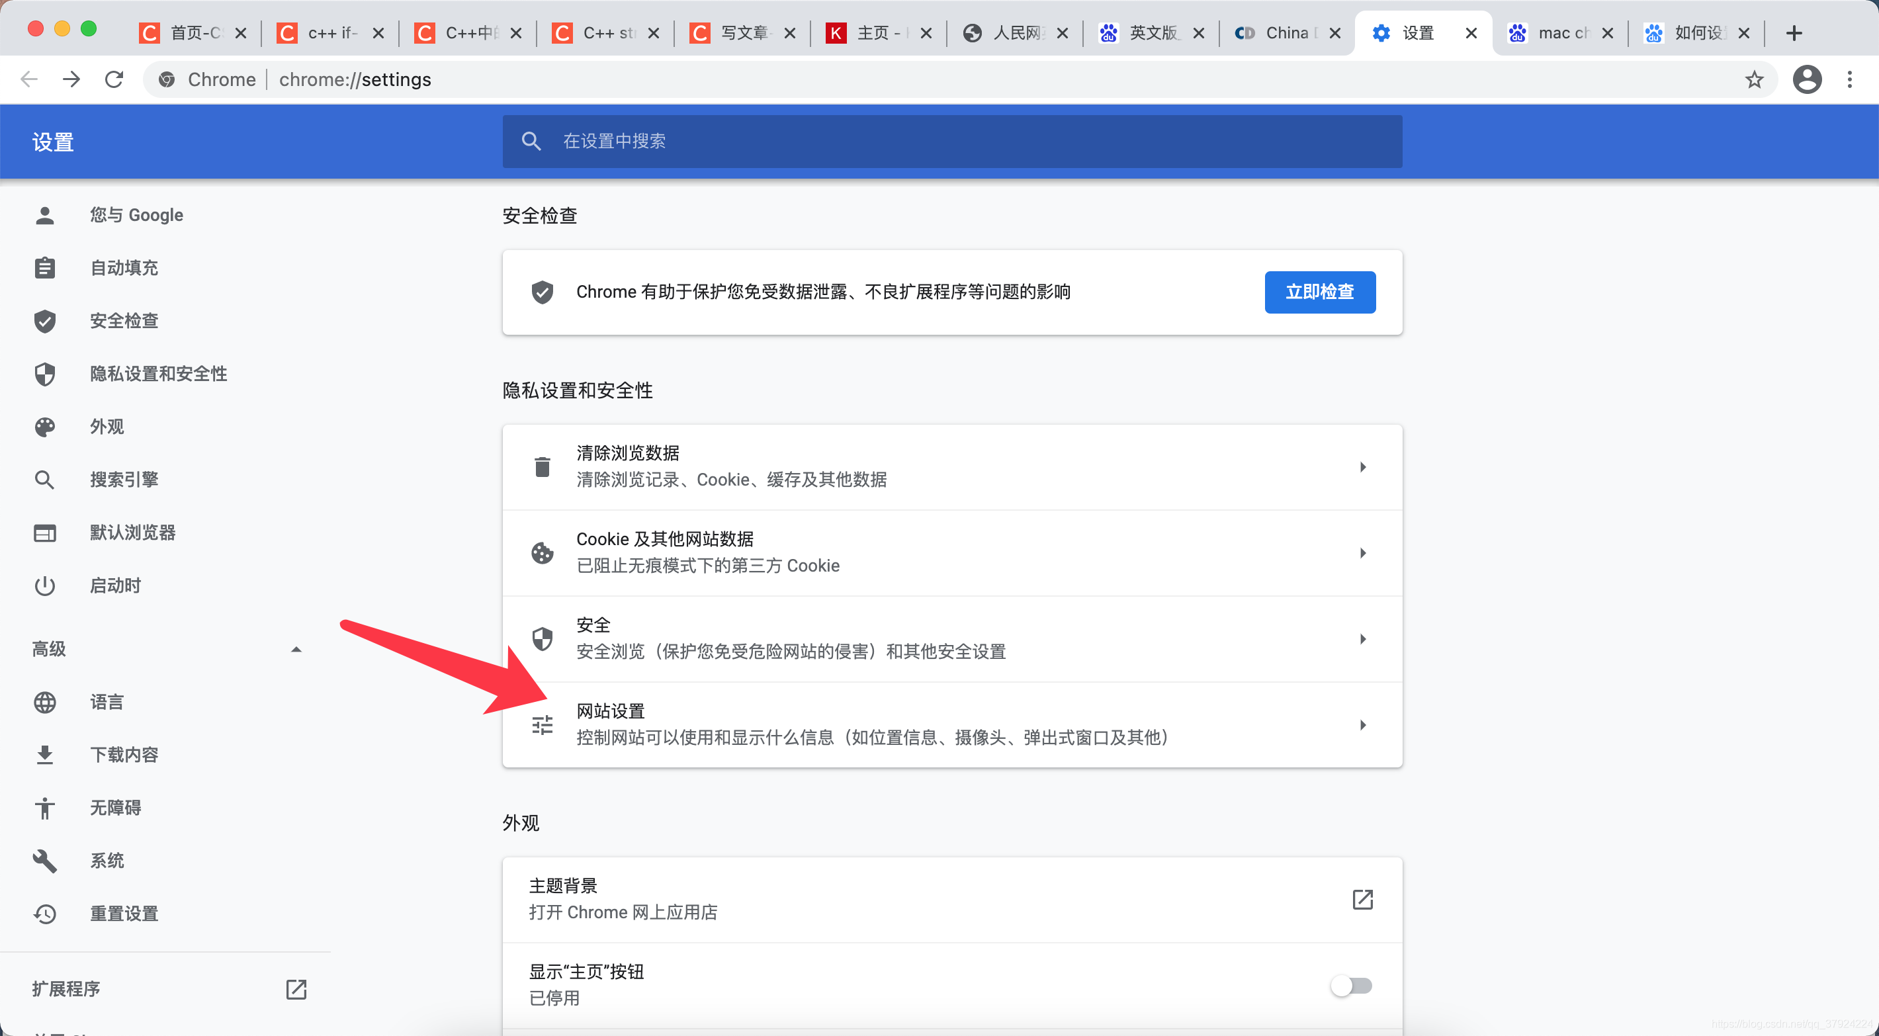Close the 设置 tab
This screenshot has height=1036, width=1879.
click(1471, 33)
